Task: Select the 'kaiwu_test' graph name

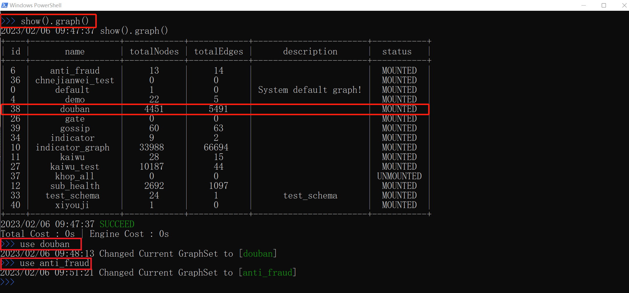Action: point(75,167)
